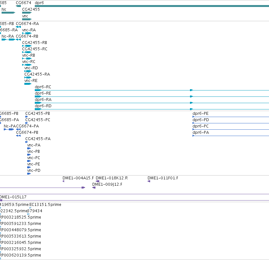Select the RP003448079.5prime EST label

pos(21,230)
